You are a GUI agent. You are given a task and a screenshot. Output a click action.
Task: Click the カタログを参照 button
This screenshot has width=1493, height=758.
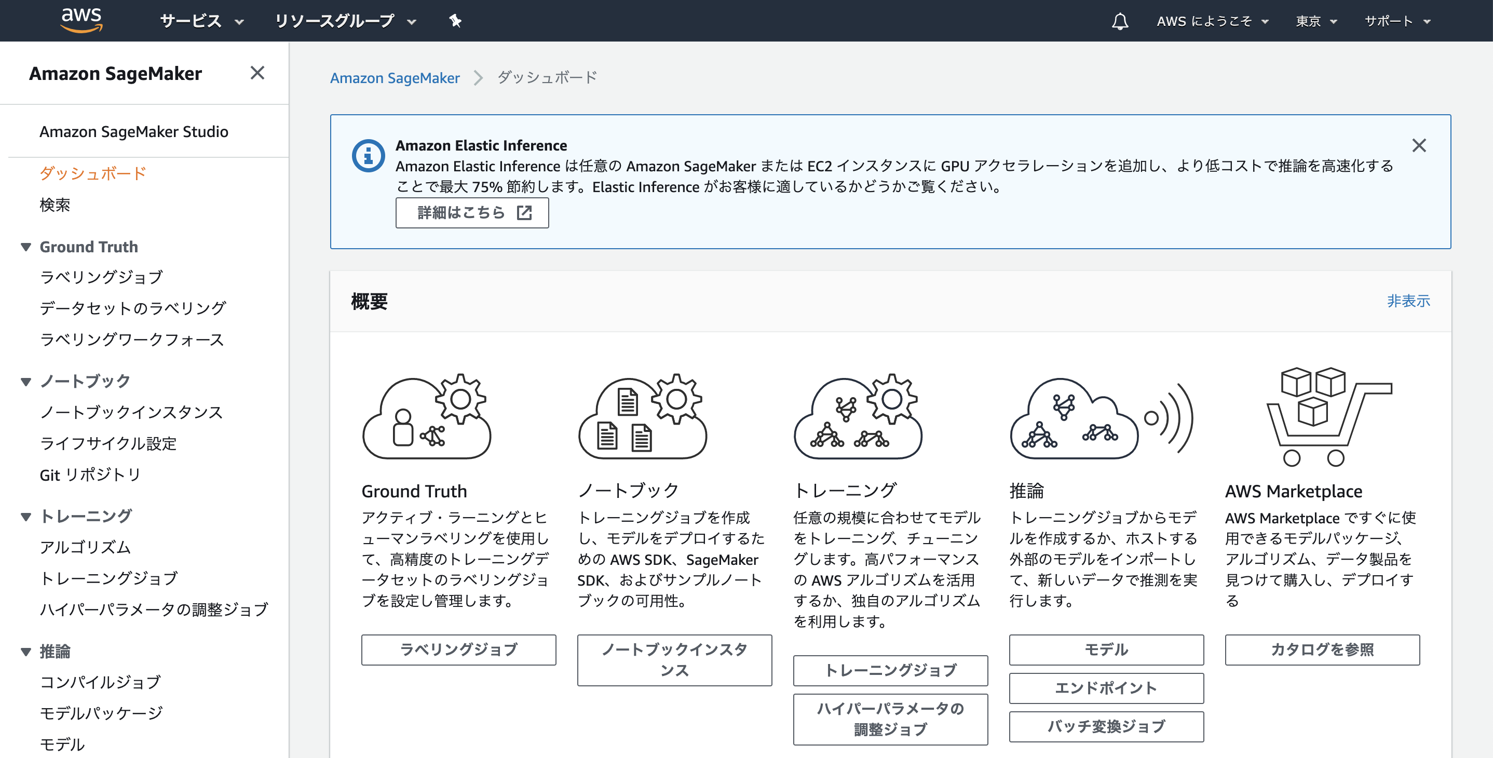pos(1322,649)
